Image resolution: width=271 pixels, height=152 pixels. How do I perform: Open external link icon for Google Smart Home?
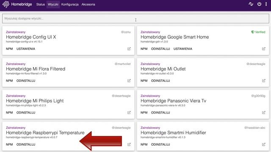[x=263, y=49]
